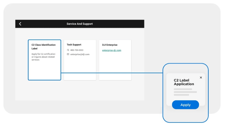Click the headset icon beside the phone number

[x=68, y=50]
